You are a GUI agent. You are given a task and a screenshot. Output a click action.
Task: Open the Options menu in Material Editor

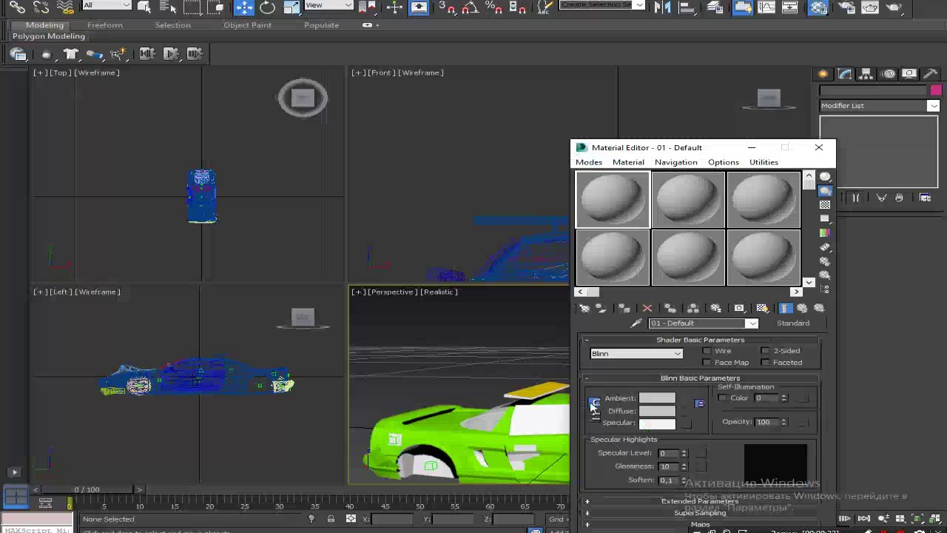point(724,162)
